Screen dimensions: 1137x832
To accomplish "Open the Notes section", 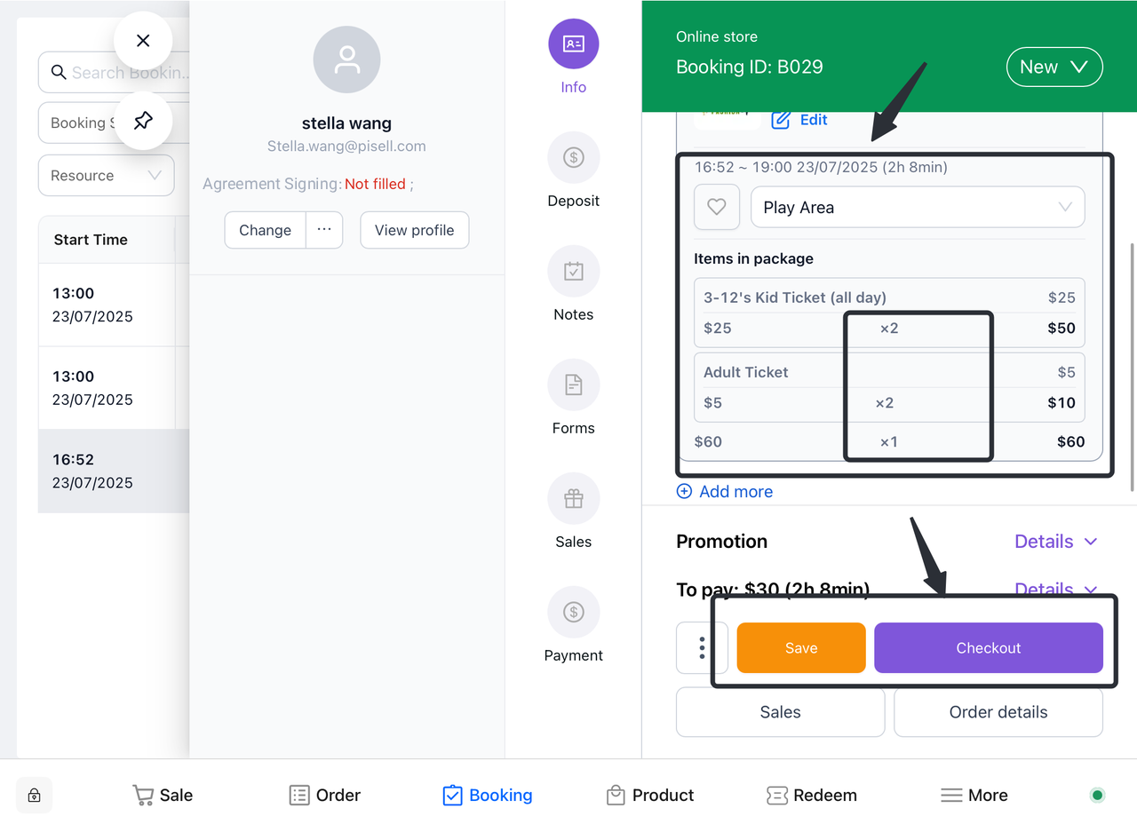I will [x=573, y=272].
